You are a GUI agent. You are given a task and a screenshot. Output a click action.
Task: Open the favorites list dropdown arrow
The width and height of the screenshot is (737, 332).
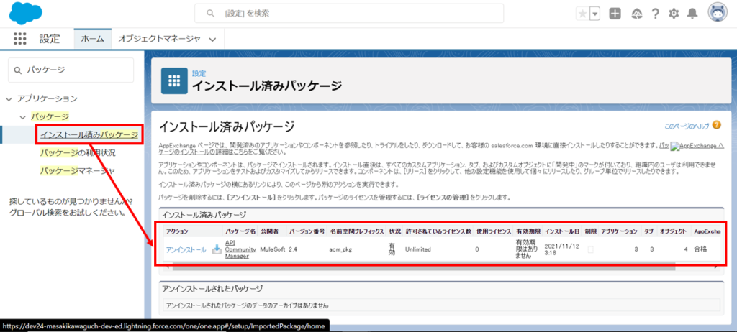click(595, 14)
